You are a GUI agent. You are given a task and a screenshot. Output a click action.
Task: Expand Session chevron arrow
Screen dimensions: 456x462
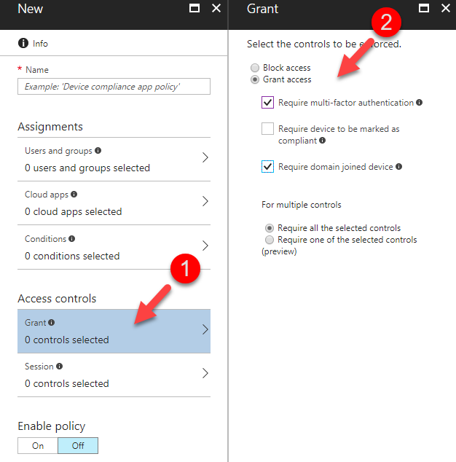point(205,373)
